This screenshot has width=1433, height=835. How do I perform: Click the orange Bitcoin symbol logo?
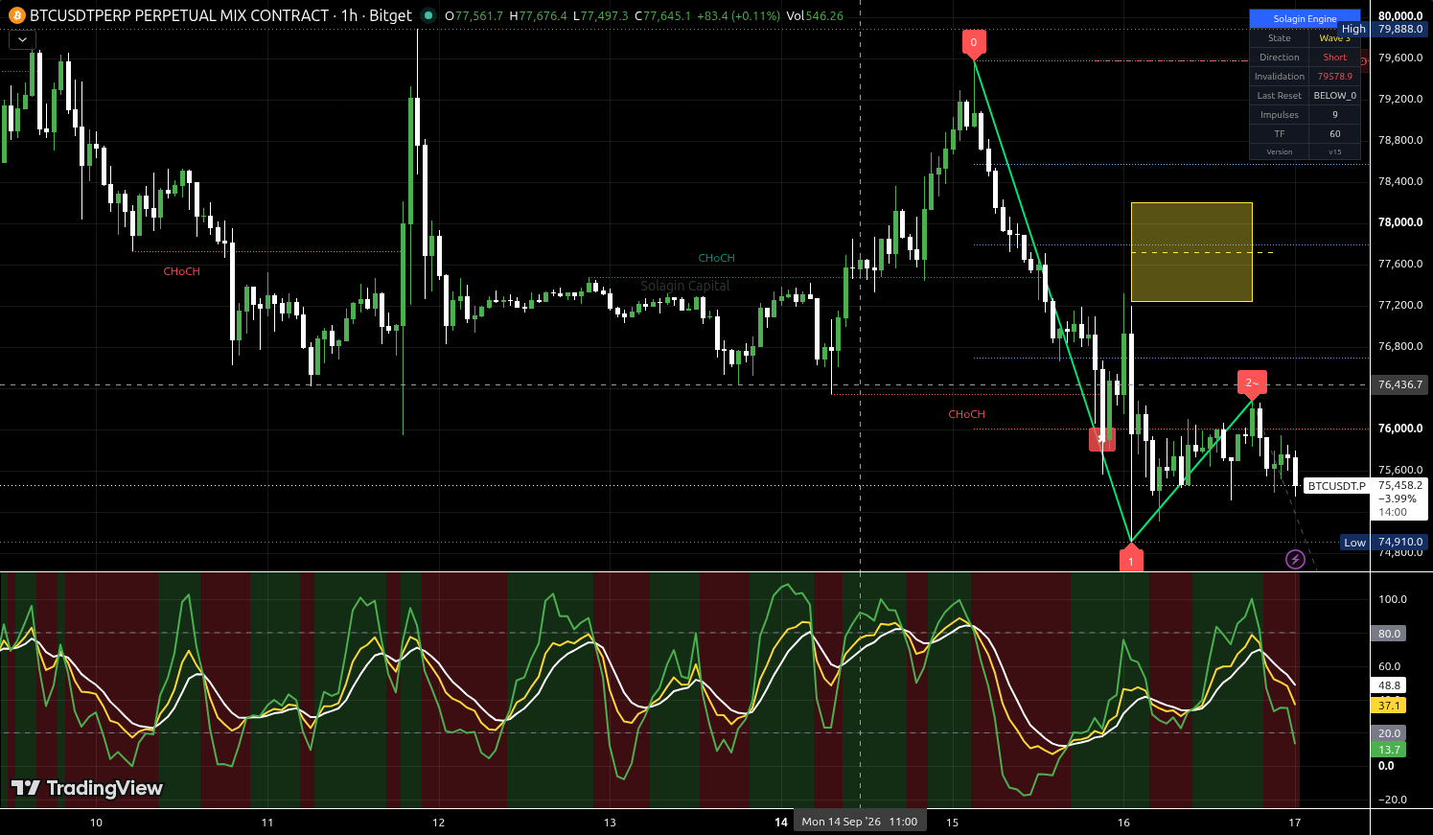coord(16,15)
